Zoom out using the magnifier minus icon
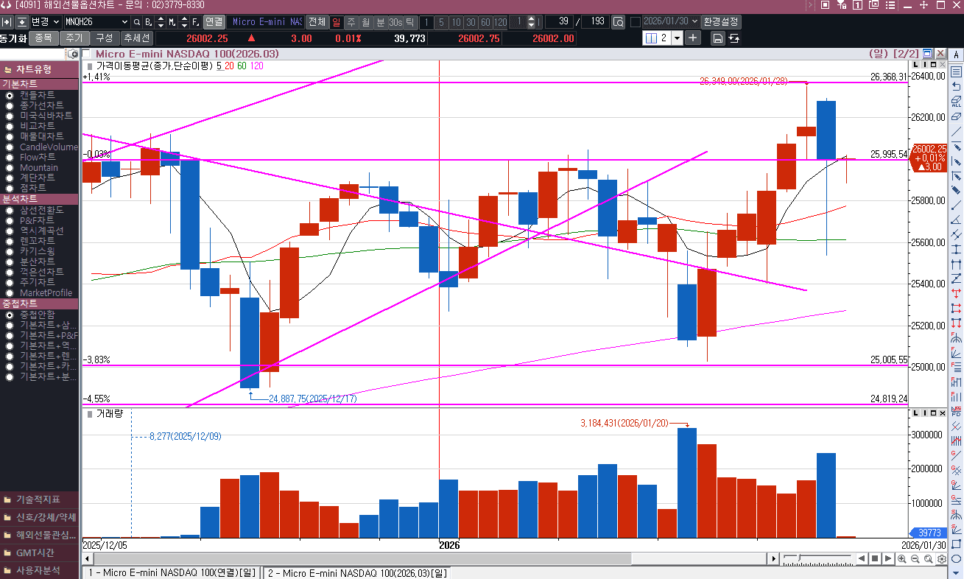 [915, 559]
